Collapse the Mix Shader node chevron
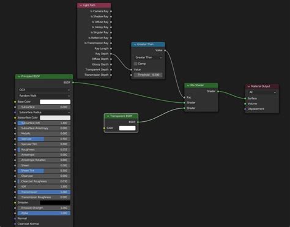The image size is (290, 227). tap(188, 86)
